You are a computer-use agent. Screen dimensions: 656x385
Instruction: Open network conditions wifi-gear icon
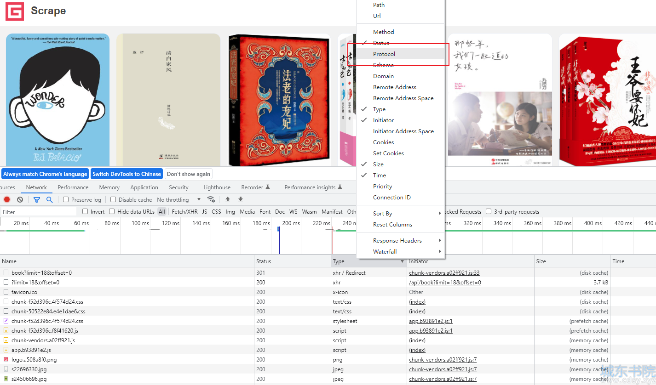[211, 199]
